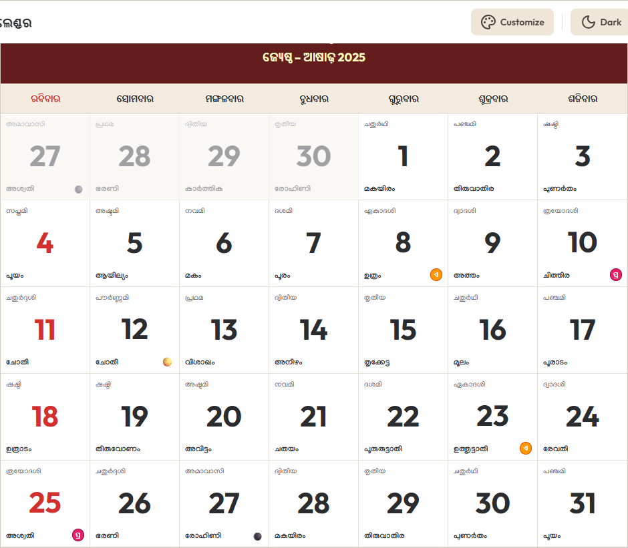Select date 9 in the calendar
The image size is (628, 548).
click(492, 244)
